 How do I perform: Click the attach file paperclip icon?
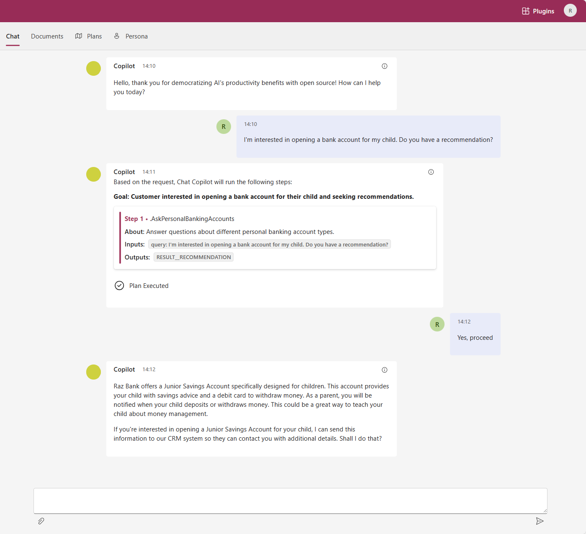click(x=41, y=521)
